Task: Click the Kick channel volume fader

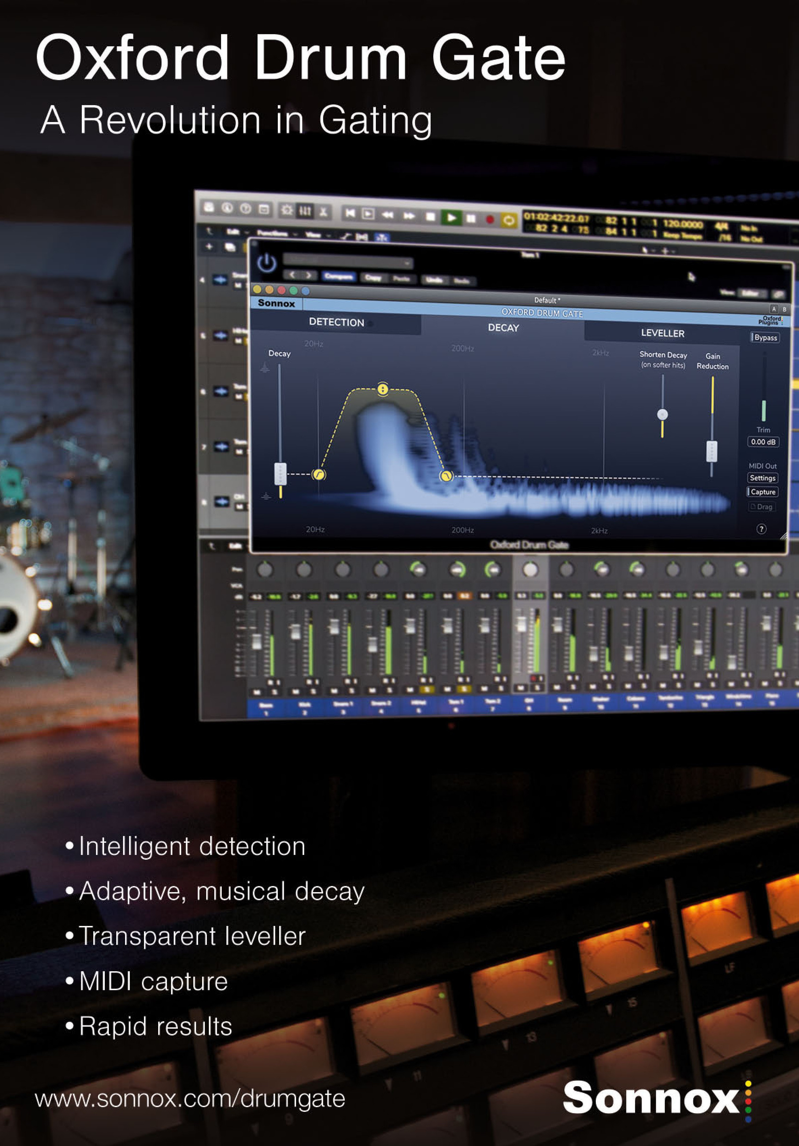Action: [x=296, y=631]
